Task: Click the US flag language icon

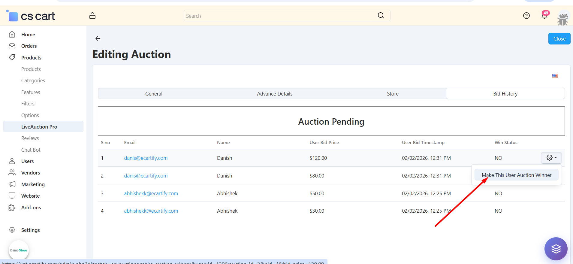Action: coord(555,76)
